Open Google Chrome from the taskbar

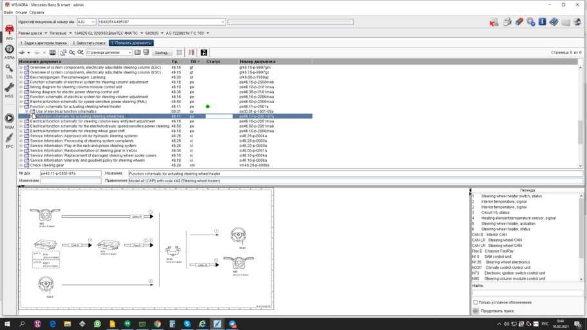pos(157,324)
